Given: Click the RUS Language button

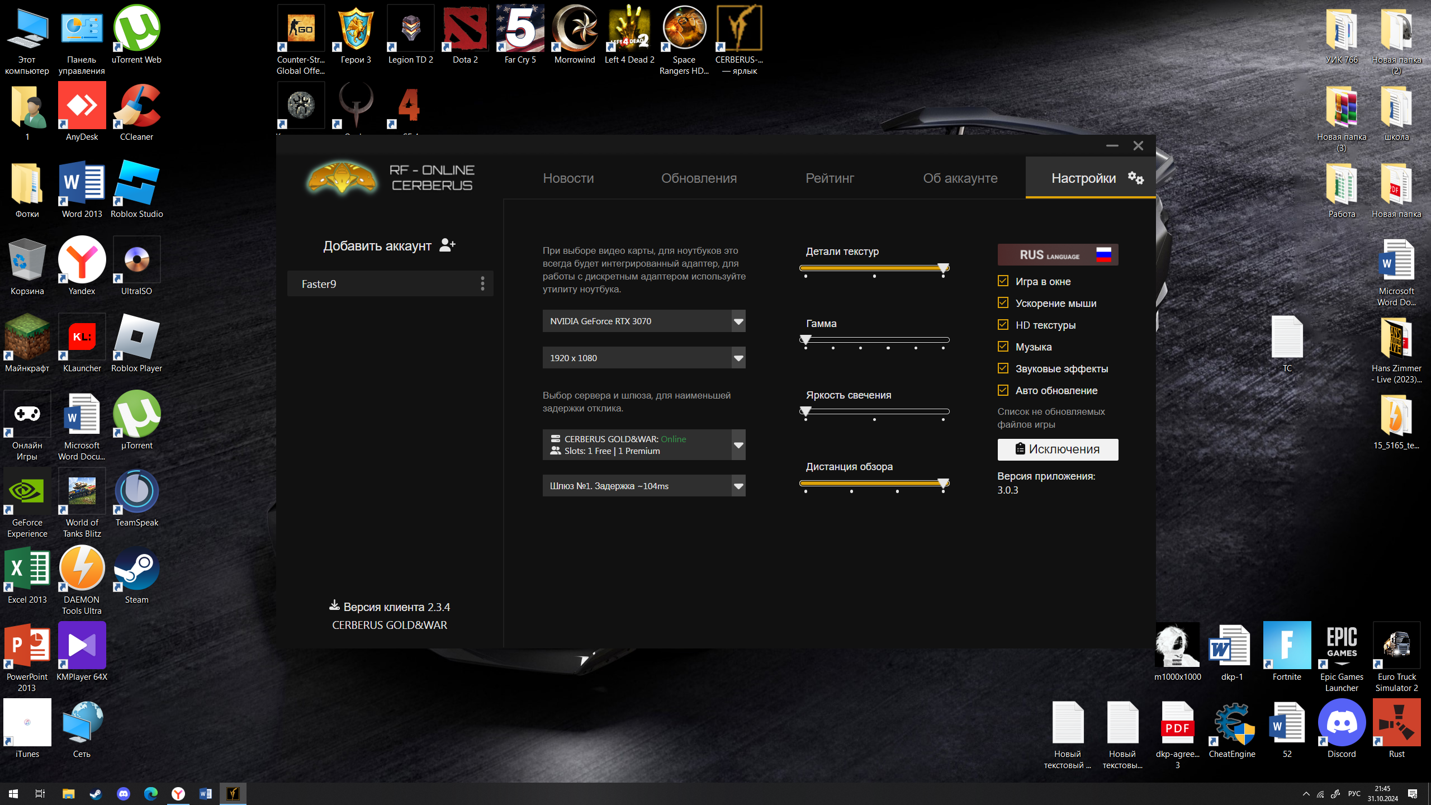Looking at the screenshot, I should click(1058, 255).
